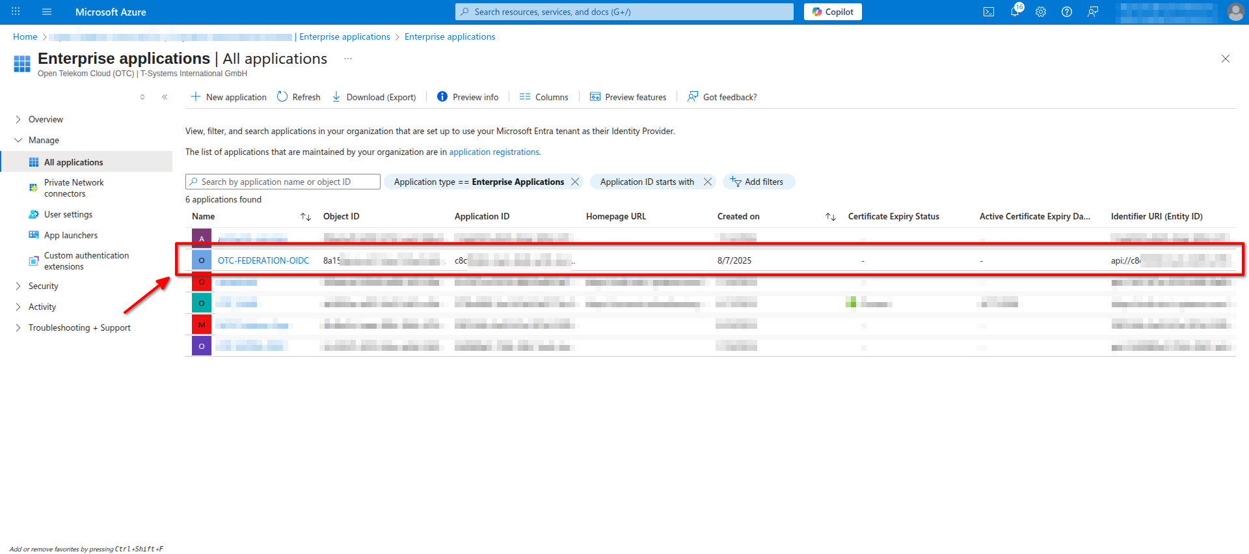
Task: Collapse the sidebar with double chevron
Action: pos(165,97)
